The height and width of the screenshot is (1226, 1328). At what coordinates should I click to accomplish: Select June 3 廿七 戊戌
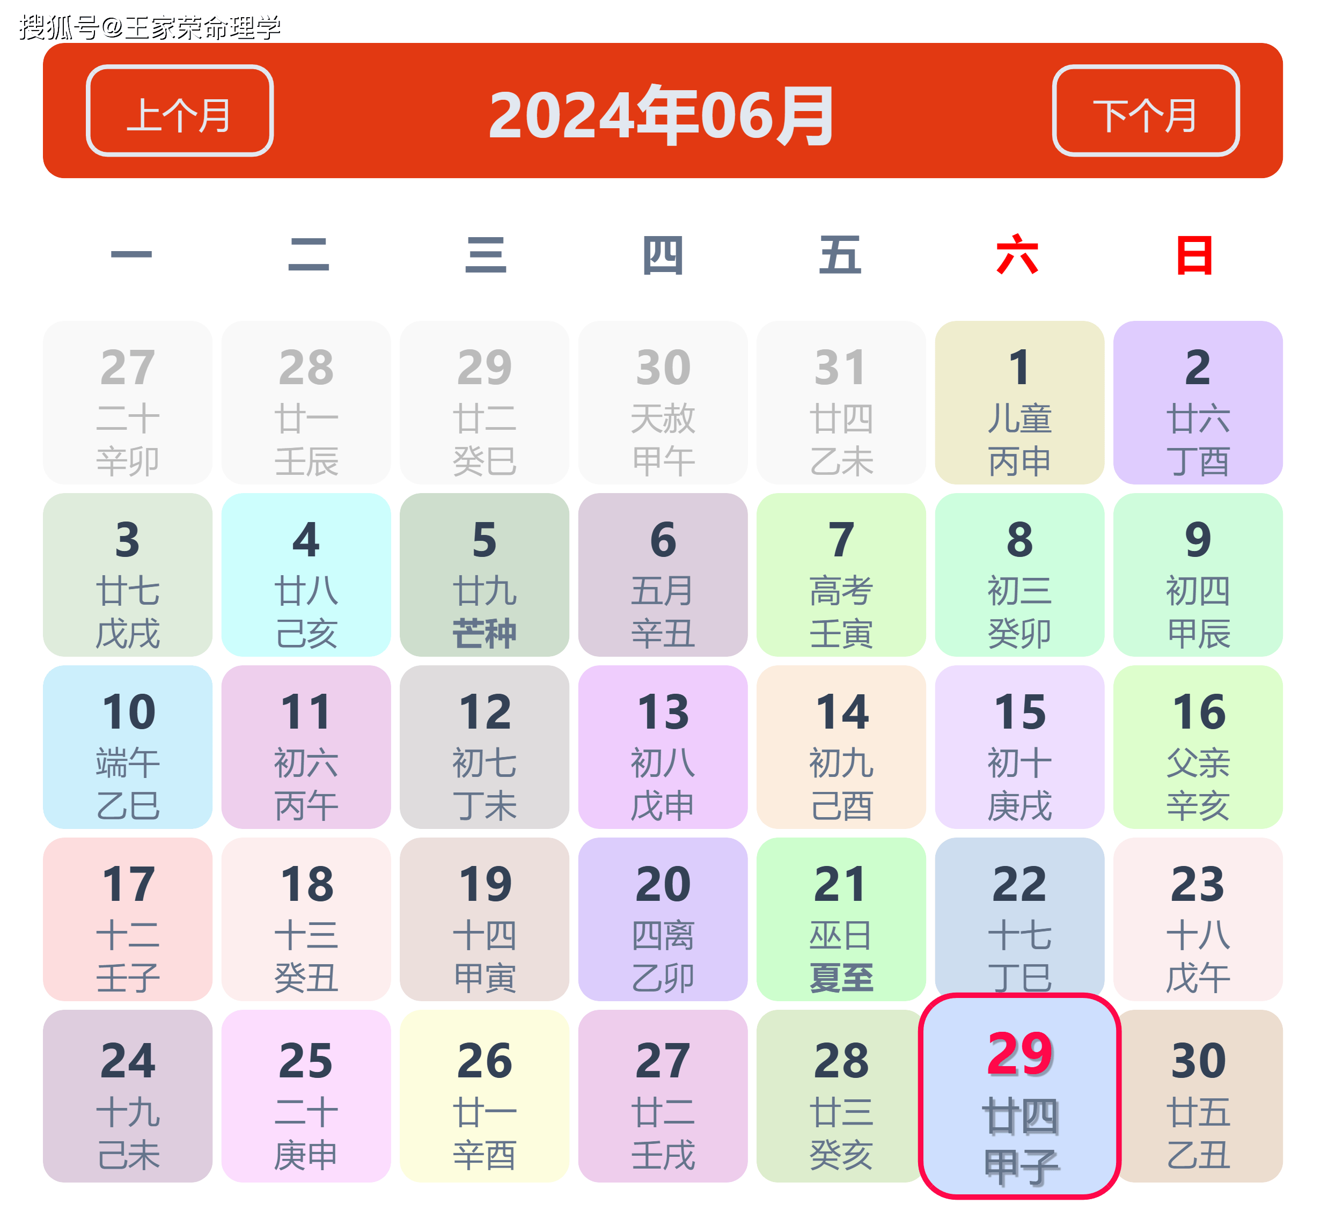[127, 575]
